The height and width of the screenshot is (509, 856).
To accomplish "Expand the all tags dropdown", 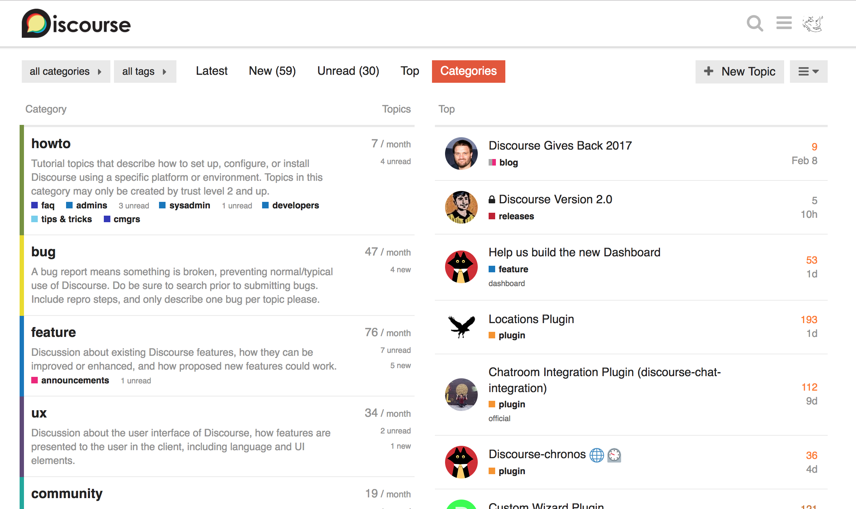I will coord(145,71).
